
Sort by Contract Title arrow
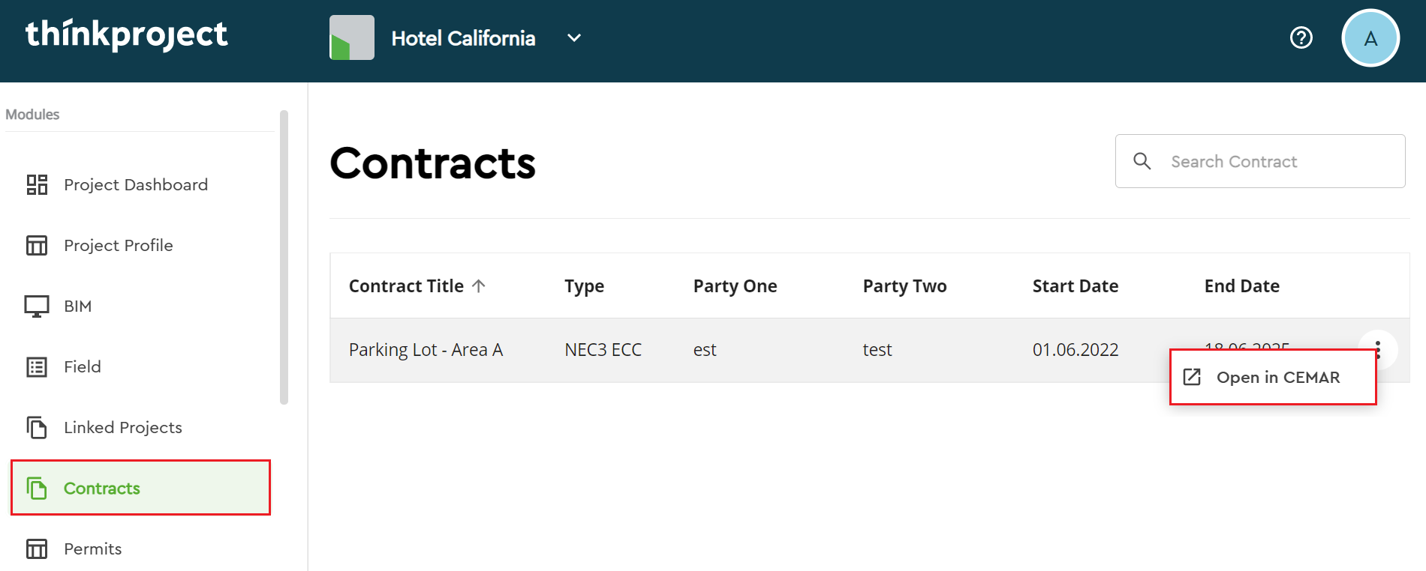pos(479,285)
